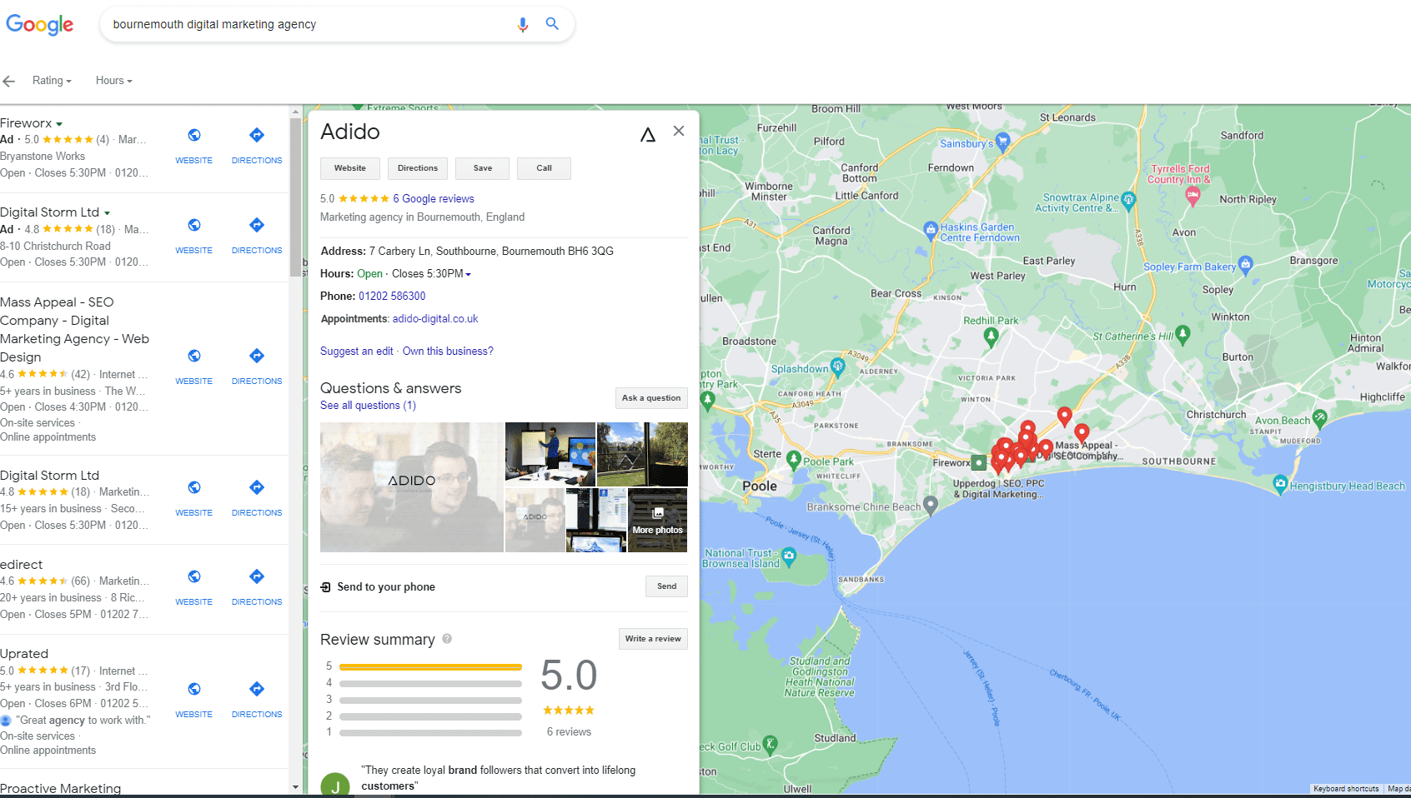Click Own this business? link
1411x798 pixels.
(448, 352)
